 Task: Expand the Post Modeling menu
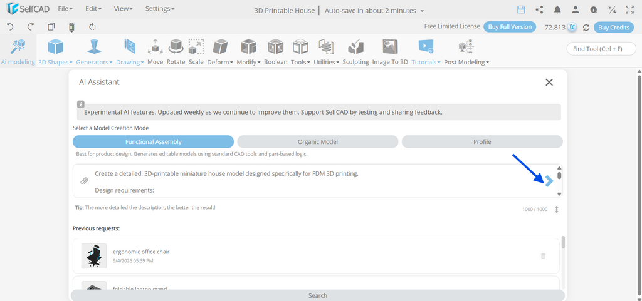coord(466,51)
